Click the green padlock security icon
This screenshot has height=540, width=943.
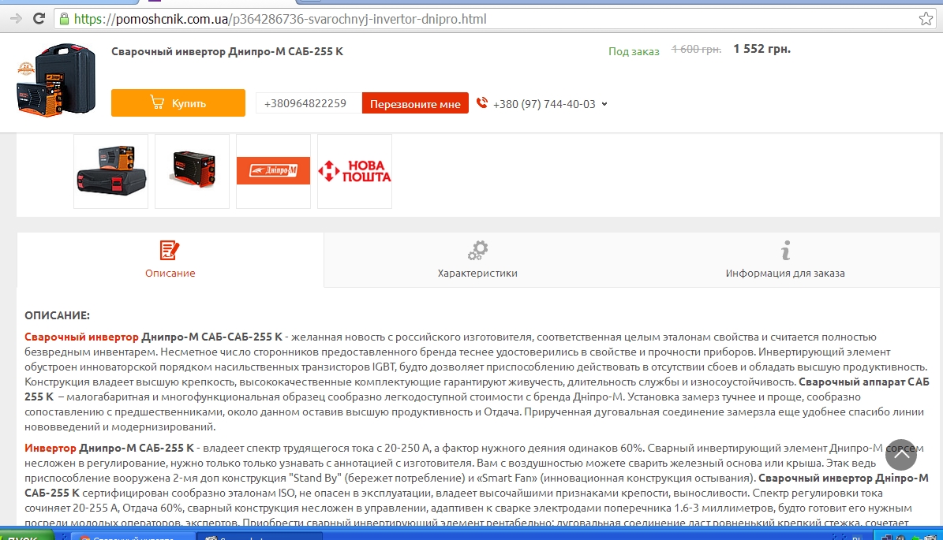[64, 18]
